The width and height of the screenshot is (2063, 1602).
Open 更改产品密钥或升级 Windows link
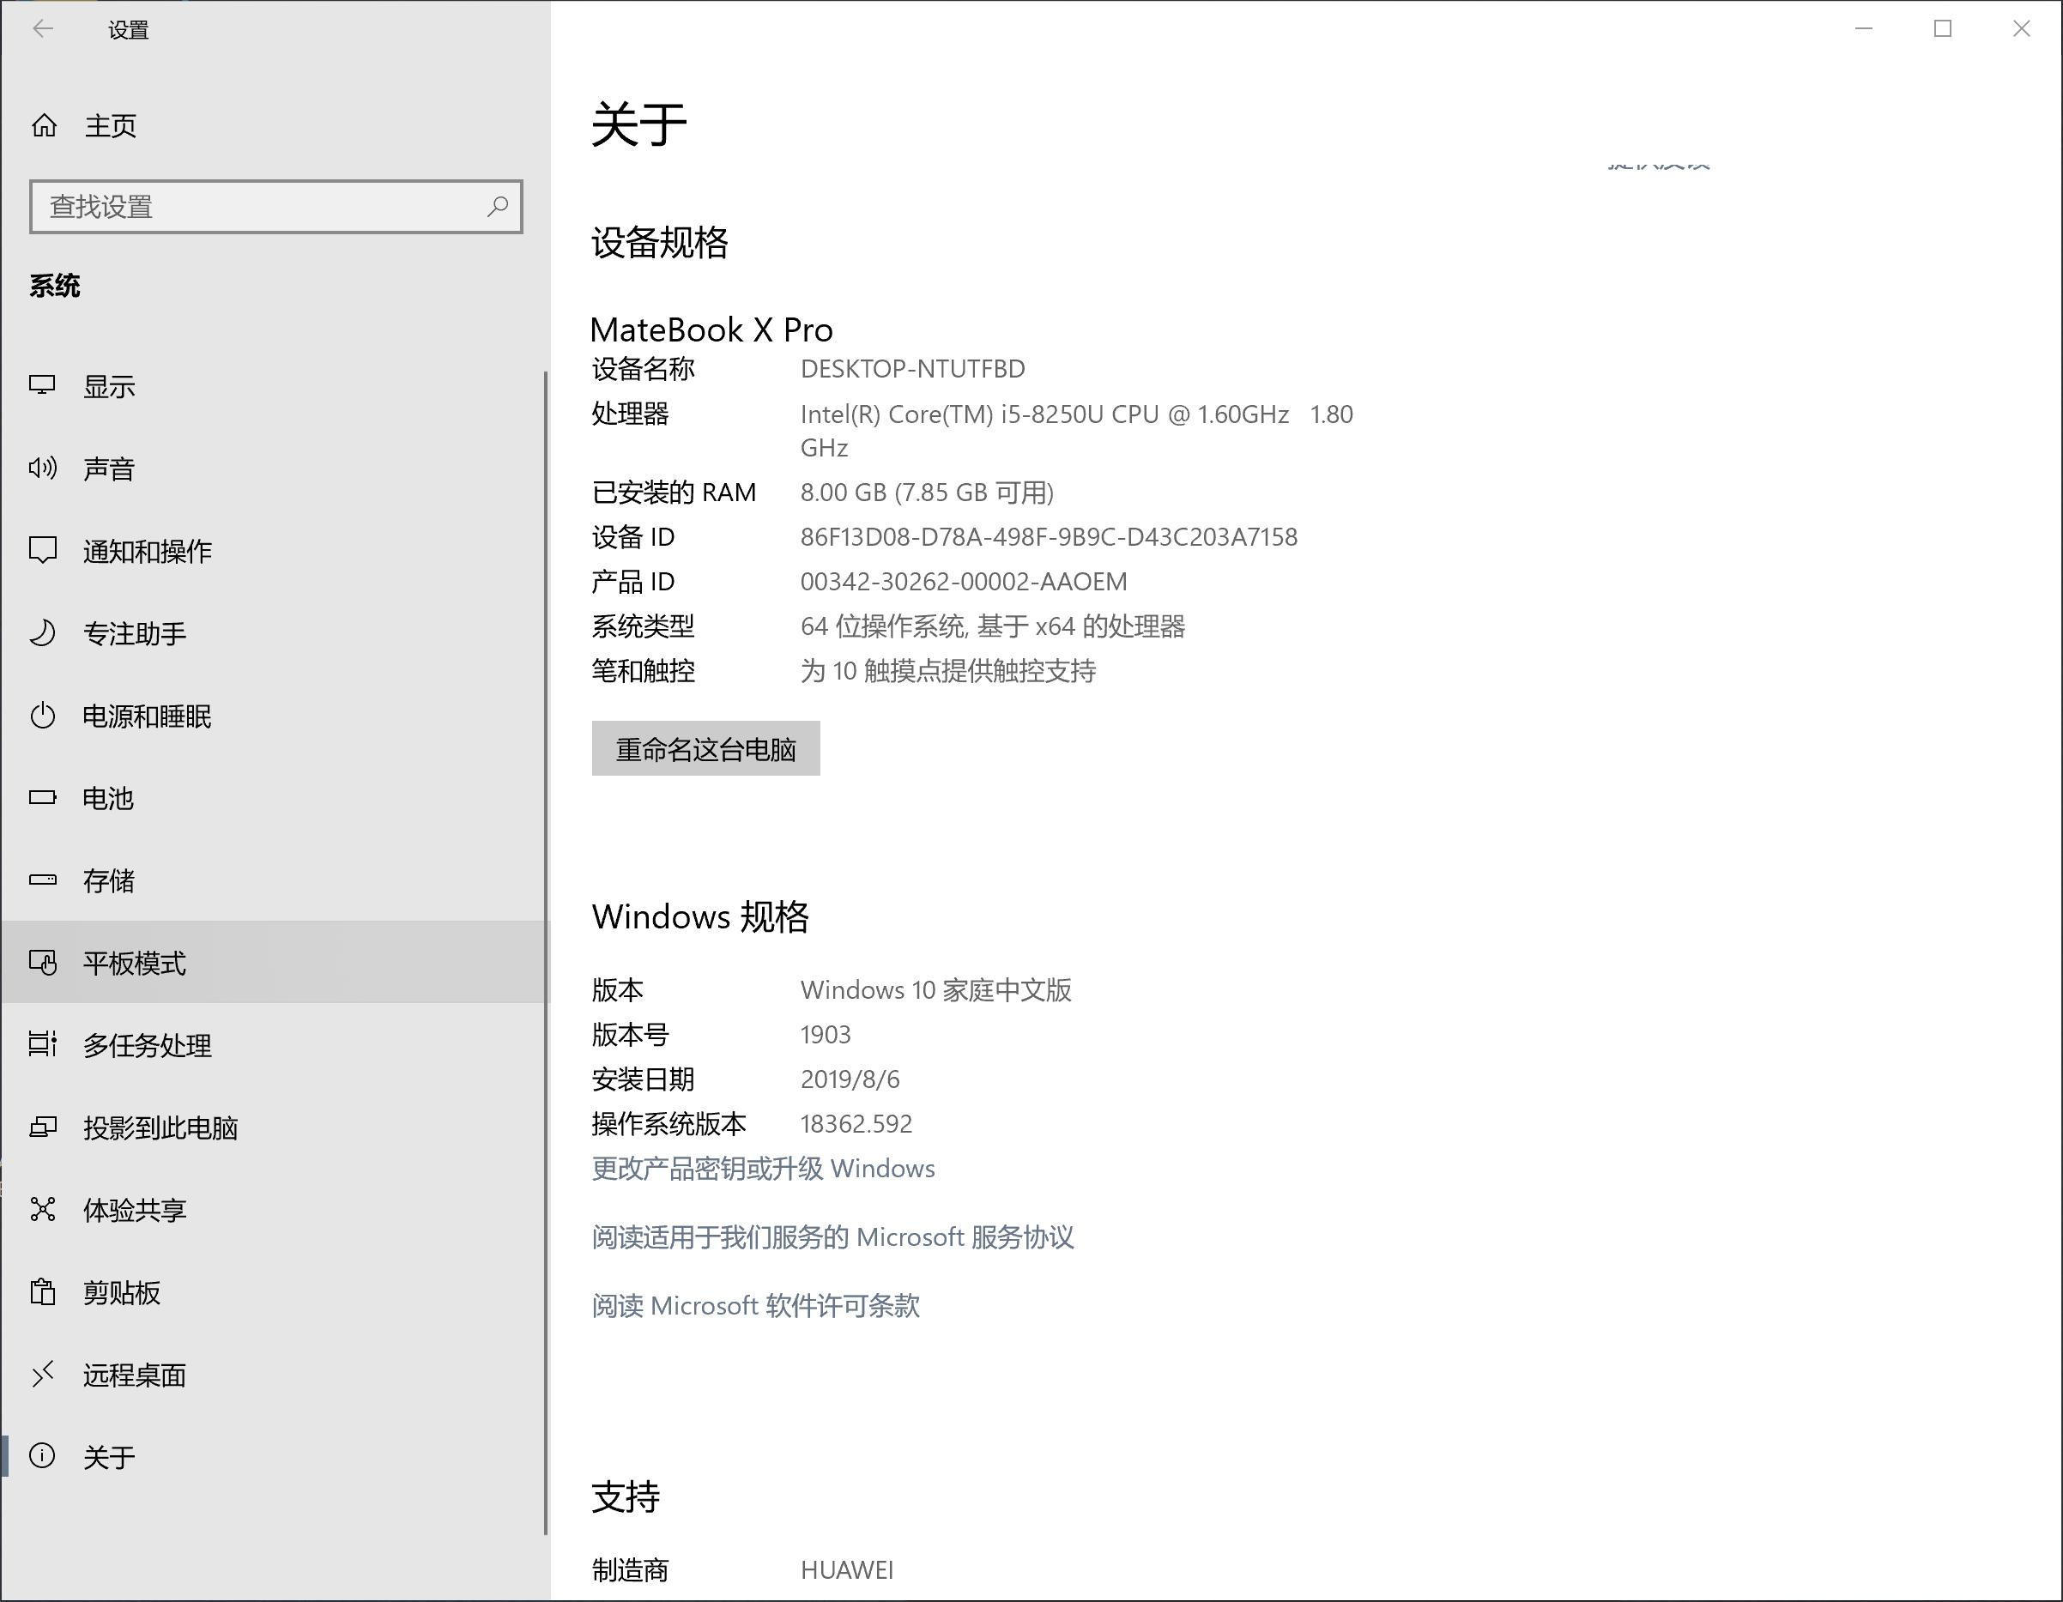coord(762,1169)
